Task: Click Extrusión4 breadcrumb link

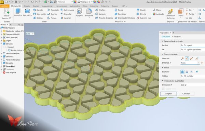Action: point(166,37)
